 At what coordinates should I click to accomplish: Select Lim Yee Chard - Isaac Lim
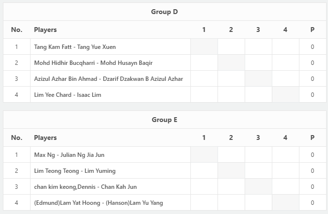pyautogui.click(x=67, y=95)
